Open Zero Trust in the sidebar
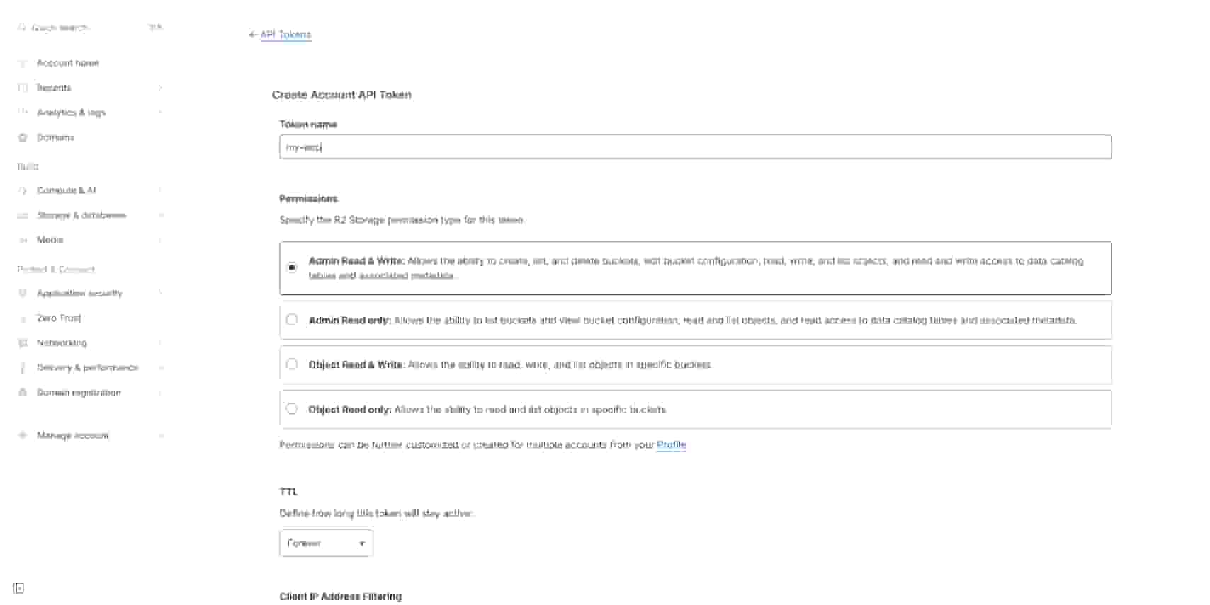Viewport: 1210px width, 605px height. (59, 318)
